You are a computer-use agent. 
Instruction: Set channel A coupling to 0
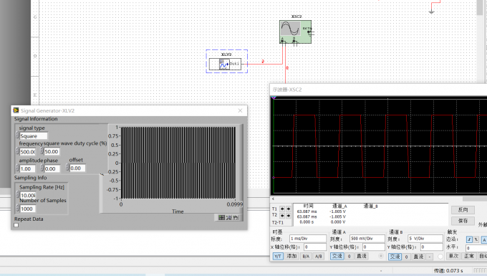349,256
